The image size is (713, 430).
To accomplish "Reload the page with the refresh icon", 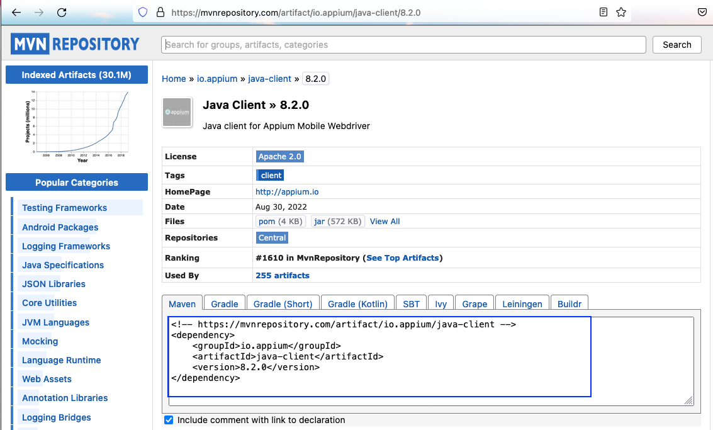I will [x=62, y=13].
